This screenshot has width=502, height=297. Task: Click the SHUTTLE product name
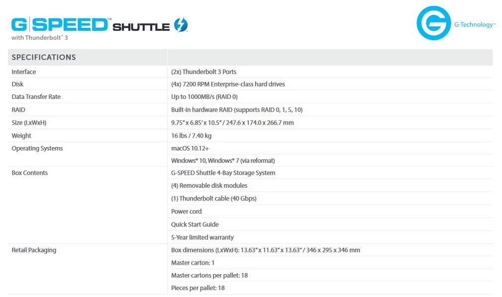click(x=141, y=27)
